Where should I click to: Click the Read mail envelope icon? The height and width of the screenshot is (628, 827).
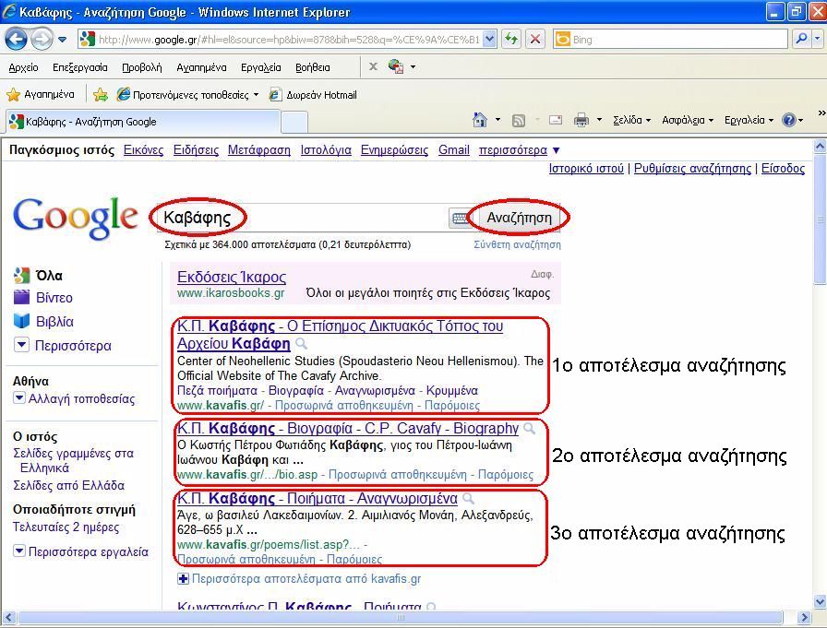556,120
